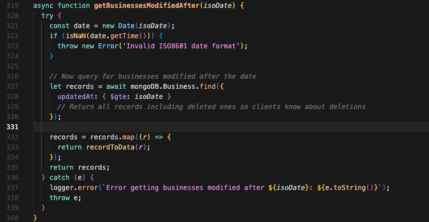Viewport: 429px width, 222px height.
Task: Click the Error class name on line 323
Action: point(108,46)
